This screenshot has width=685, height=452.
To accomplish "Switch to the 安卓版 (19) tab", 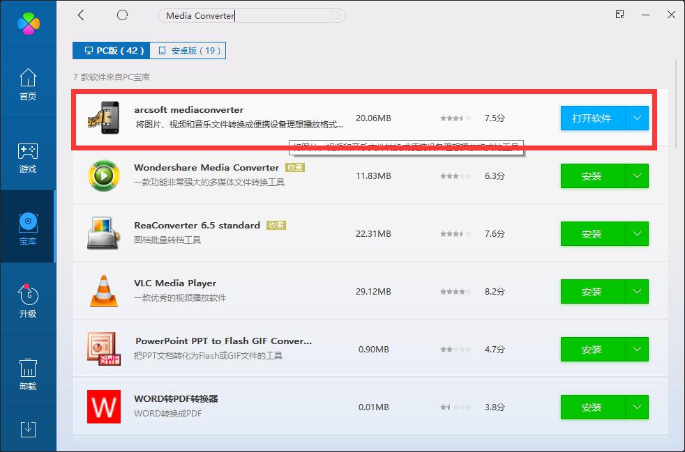I will [x=188, y=51].
